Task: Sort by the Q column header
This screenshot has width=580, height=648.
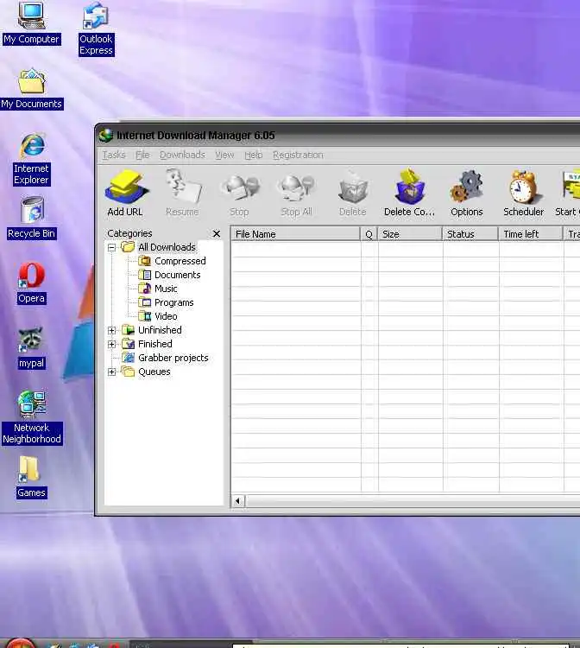Action: (369, 234)
